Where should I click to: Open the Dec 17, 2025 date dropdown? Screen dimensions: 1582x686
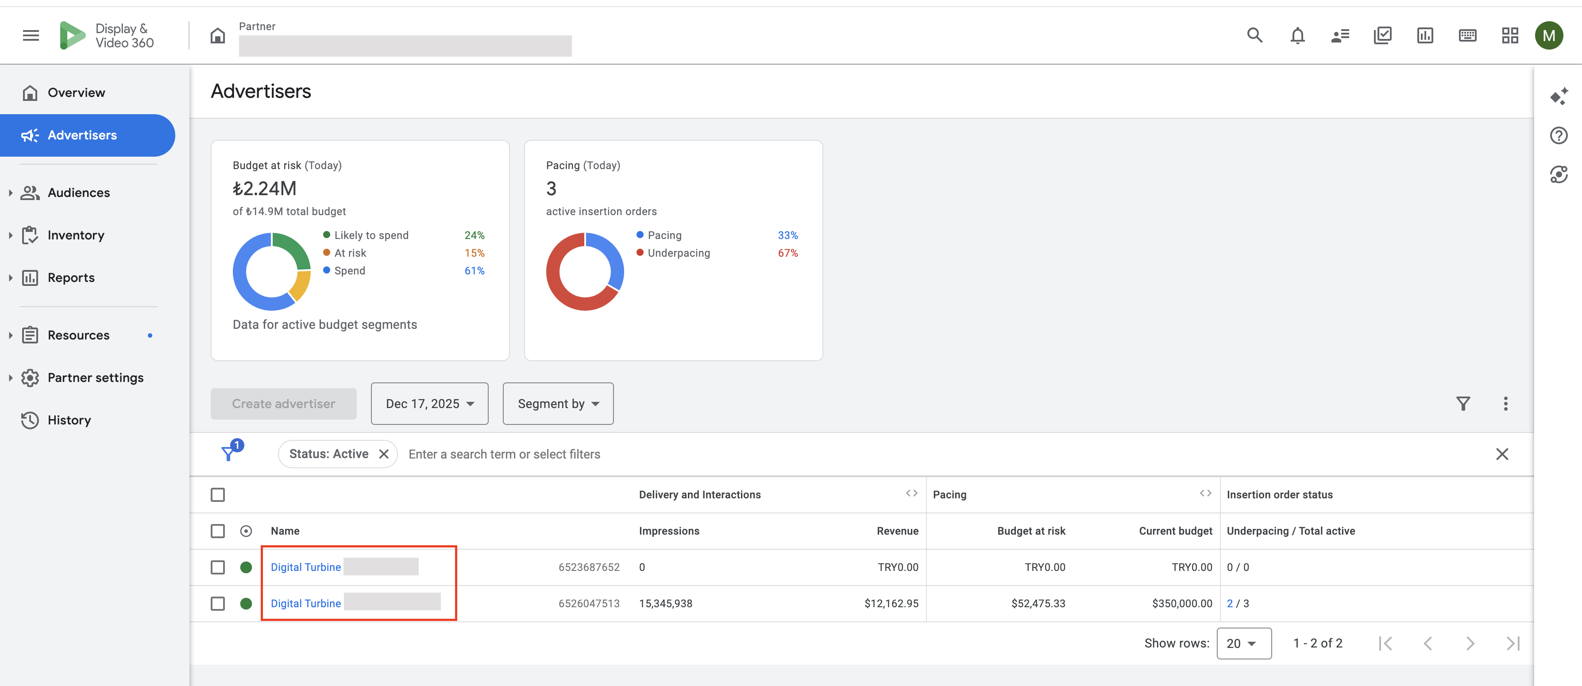point(429,404)
